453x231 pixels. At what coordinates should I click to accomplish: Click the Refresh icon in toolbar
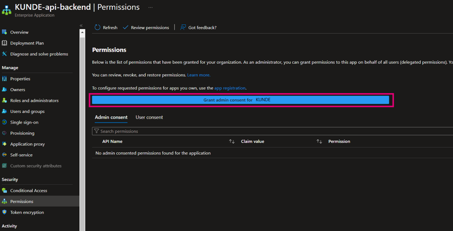click(x=97, y=27)
